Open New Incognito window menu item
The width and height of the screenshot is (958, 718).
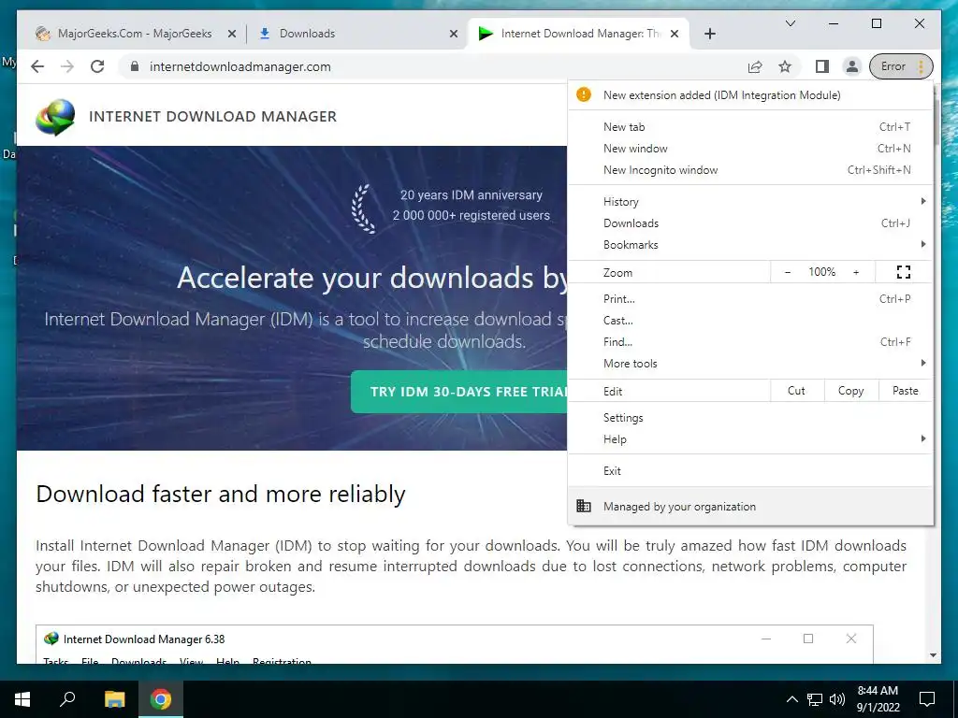pos(749,170)
